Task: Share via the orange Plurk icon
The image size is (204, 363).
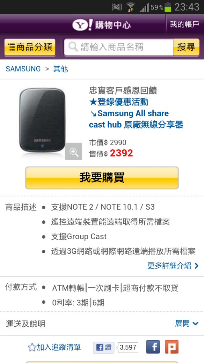Action: (x=171, y=347)
